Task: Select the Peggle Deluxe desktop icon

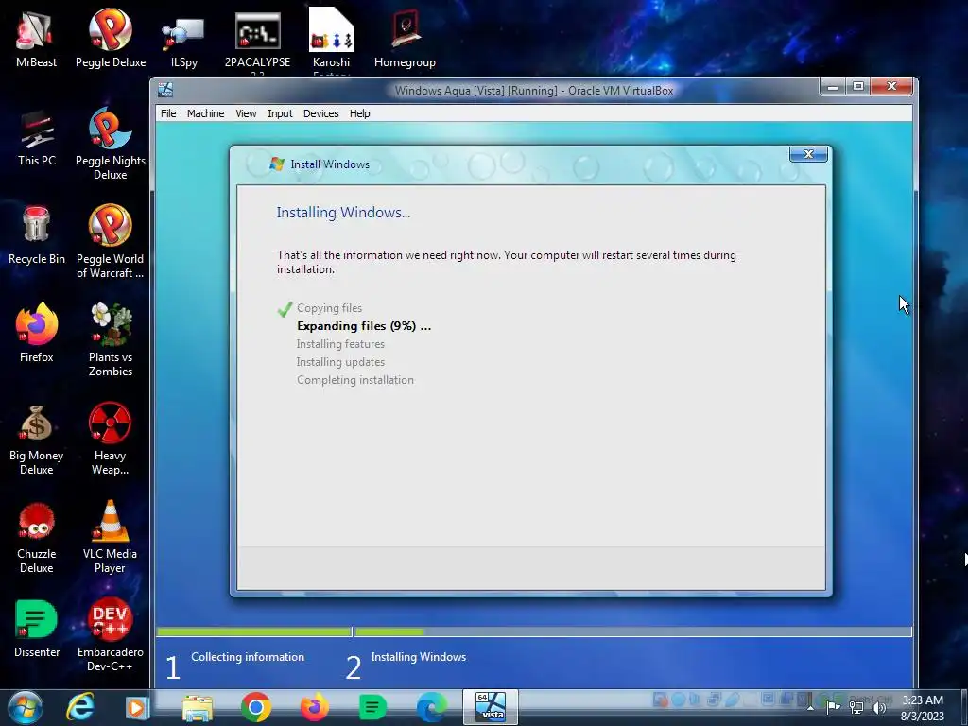Action: 110,38
